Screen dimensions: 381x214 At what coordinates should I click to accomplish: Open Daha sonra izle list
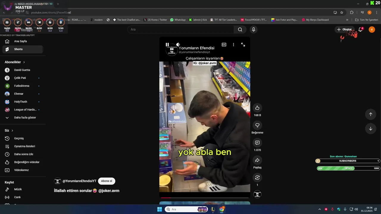tap(23, 154)
